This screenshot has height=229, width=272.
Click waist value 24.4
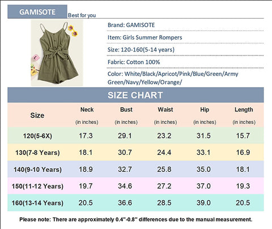[x=164, y=153]
